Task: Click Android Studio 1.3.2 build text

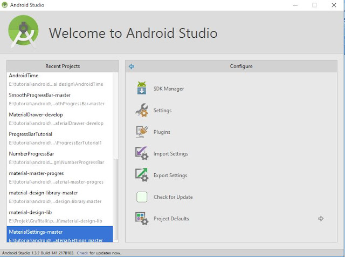Action: coord(38,253)
